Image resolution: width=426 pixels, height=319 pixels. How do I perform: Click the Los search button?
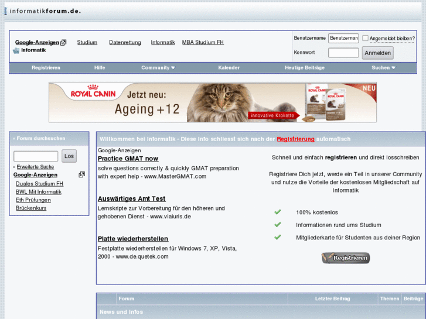(69, 156)
